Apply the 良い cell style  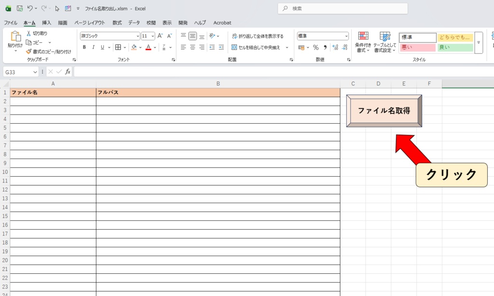455,48
